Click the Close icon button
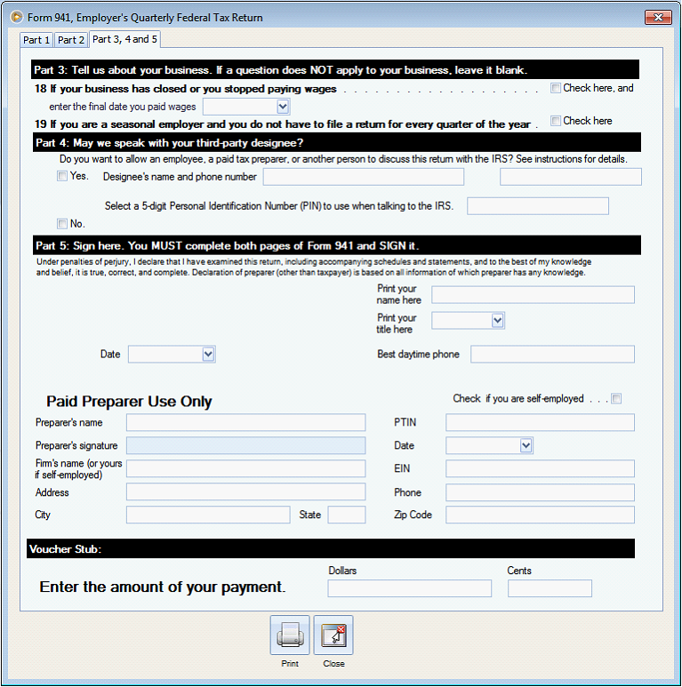The width and height of the screenshot is (682, 687). (x=333, y=635)
